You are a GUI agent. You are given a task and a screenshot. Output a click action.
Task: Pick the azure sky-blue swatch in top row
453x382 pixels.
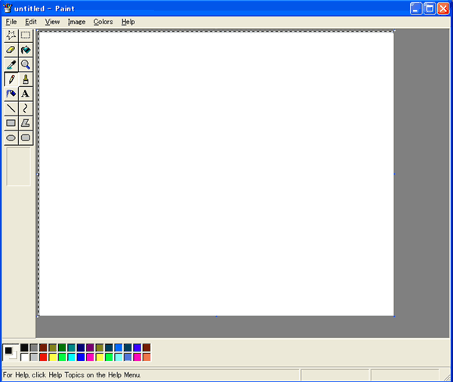(119, 347)
